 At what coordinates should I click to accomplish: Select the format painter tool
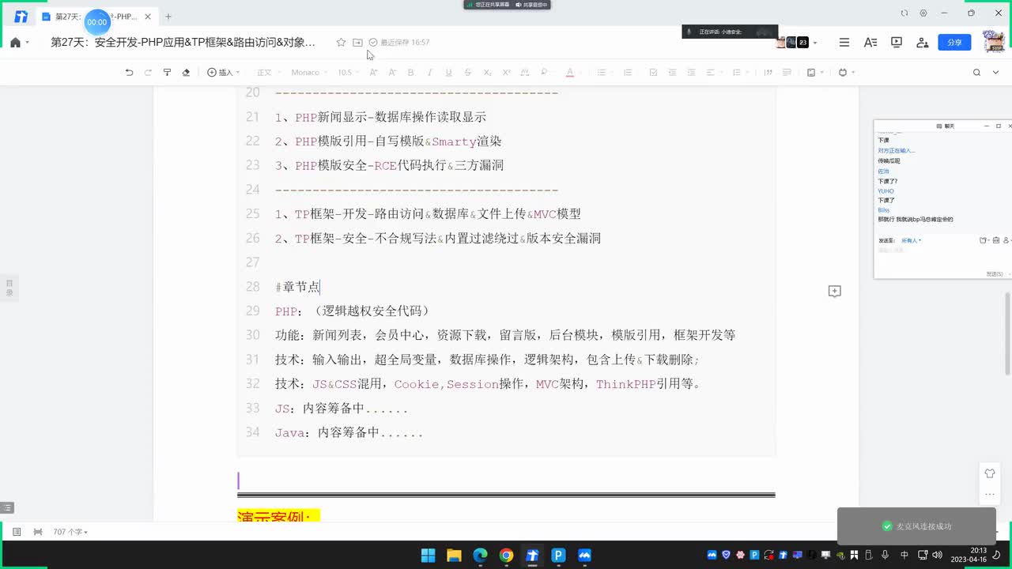(x=167, y=72)
